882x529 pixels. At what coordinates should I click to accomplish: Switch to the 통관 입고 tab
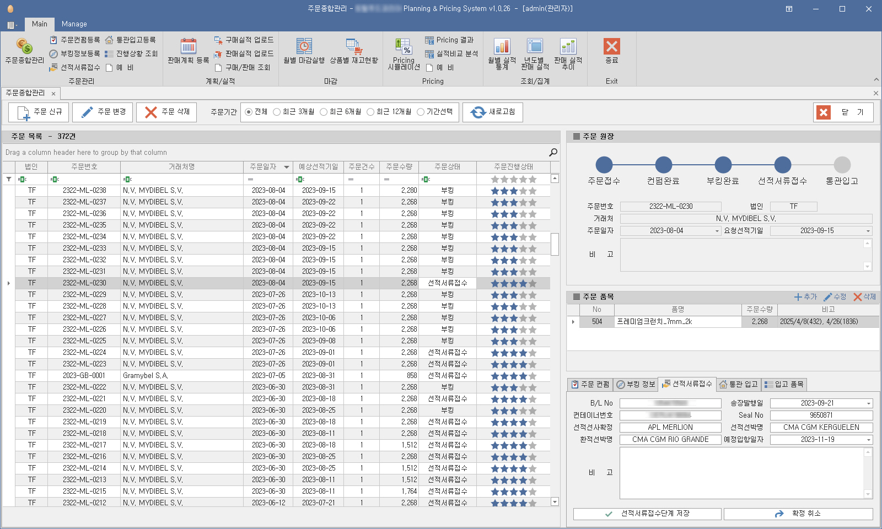pos(738,384)
